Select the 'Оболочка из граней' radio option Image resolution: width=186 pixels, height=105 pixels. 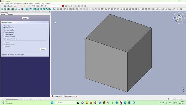tap(4, 37)
